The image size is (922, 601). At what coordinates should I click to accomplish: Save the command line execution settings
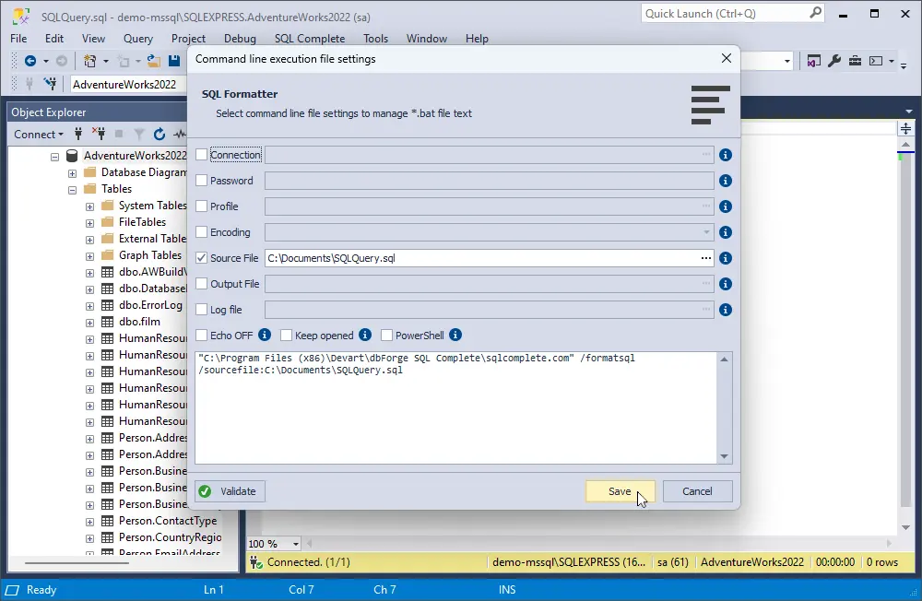620,490
